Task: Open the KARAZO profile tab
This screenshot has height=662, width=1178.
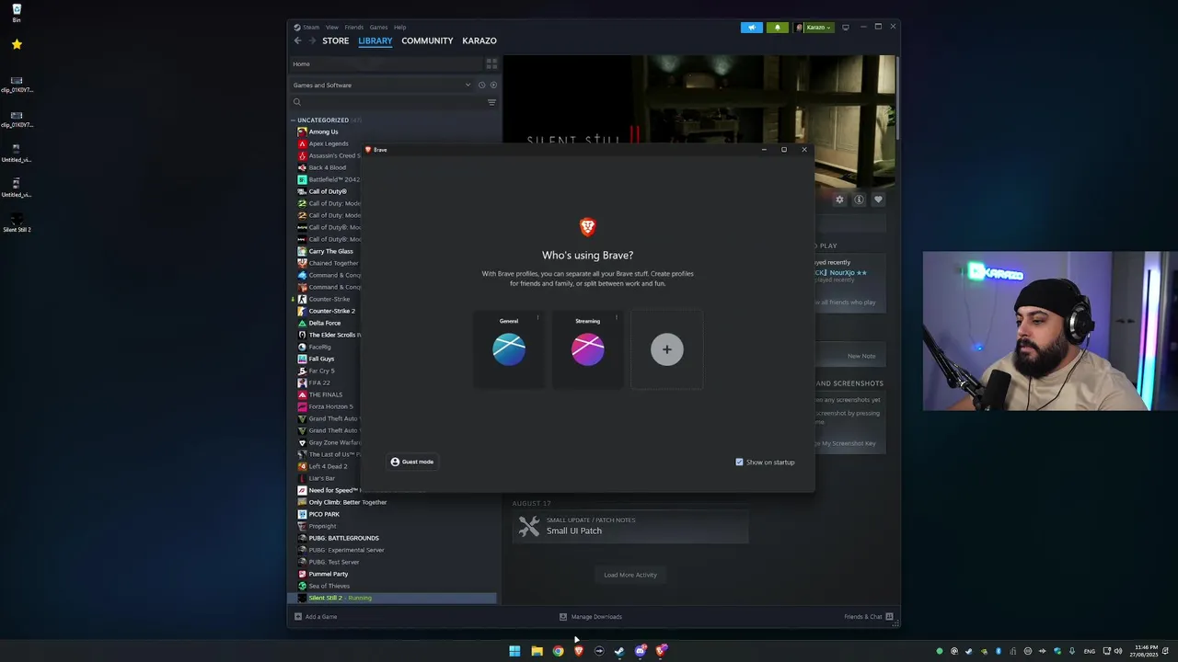Action: pos(479,40)
